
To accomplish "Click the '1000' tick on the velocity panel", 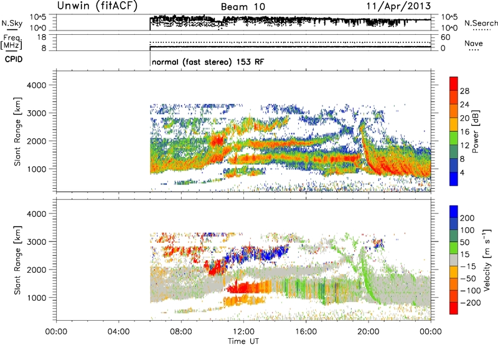I will pos(36,298).
